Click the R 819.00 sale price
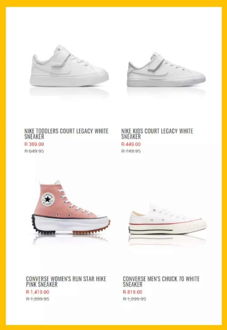The width and height of the screenshot is (227, 330). click(x=133, y=292)
